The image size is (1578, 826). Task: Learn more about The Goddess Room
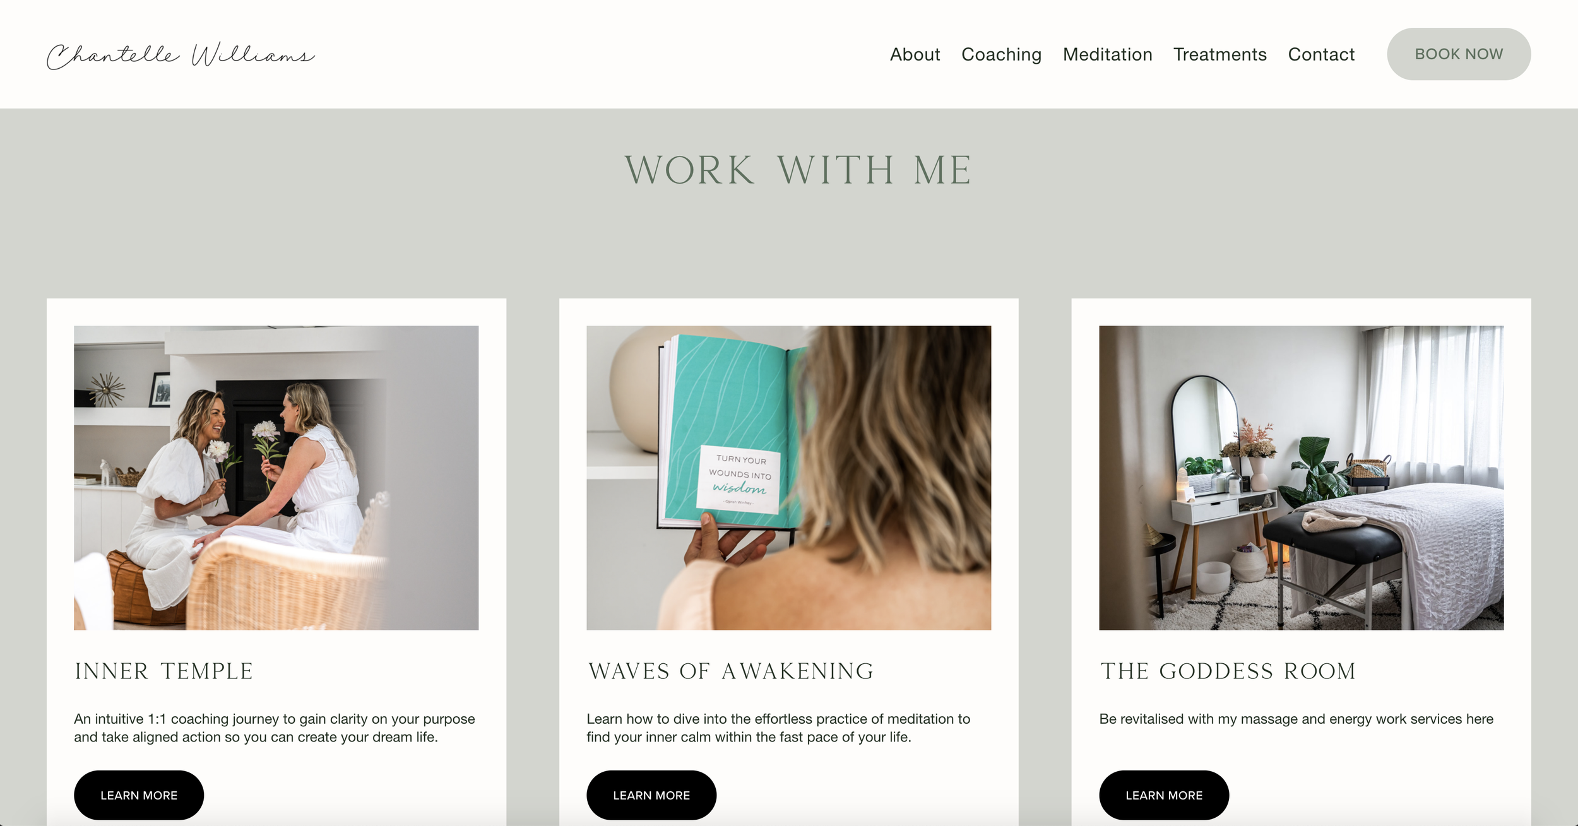pyautogui.click(x=1164, y=795)
